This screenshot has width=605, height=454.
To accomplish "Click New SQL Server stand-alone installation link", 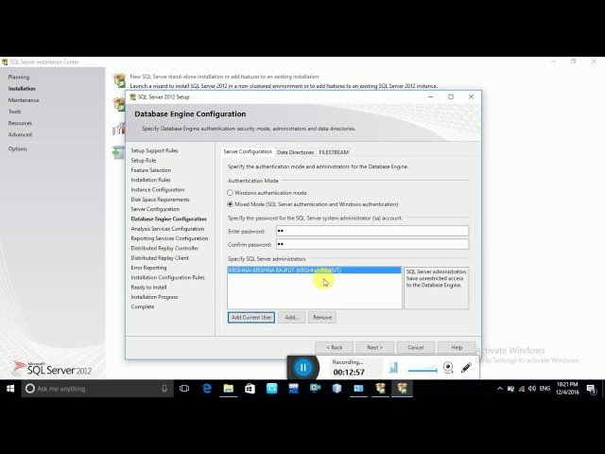I will pyautogui.click(x=224, y=77).
